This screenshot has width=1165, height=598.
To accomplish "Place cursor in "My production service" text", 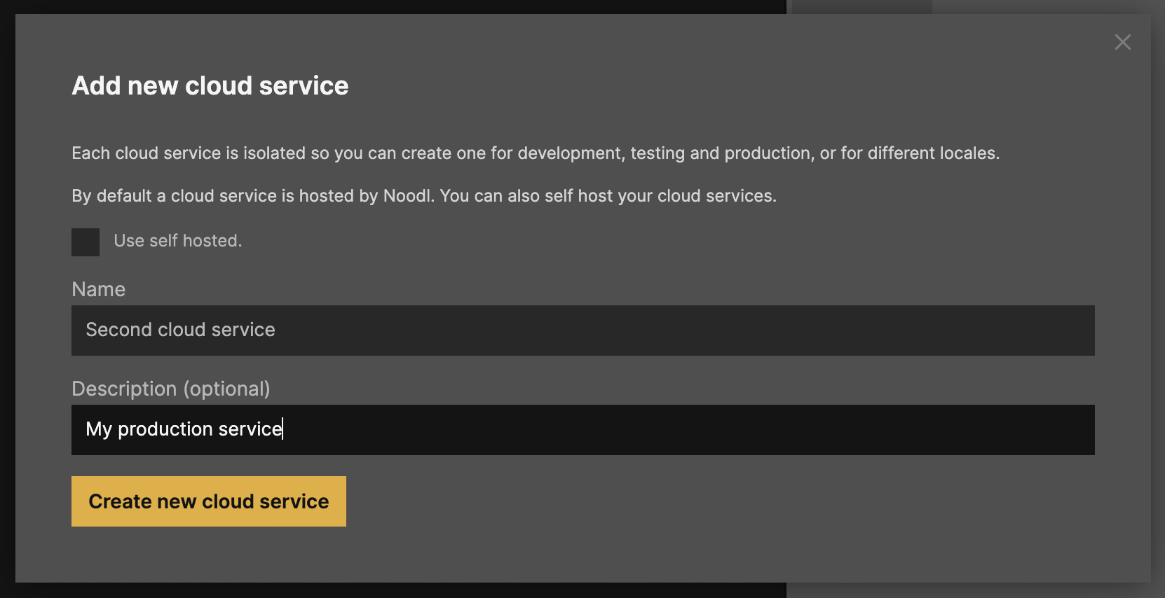I will [x=184, y=429].
